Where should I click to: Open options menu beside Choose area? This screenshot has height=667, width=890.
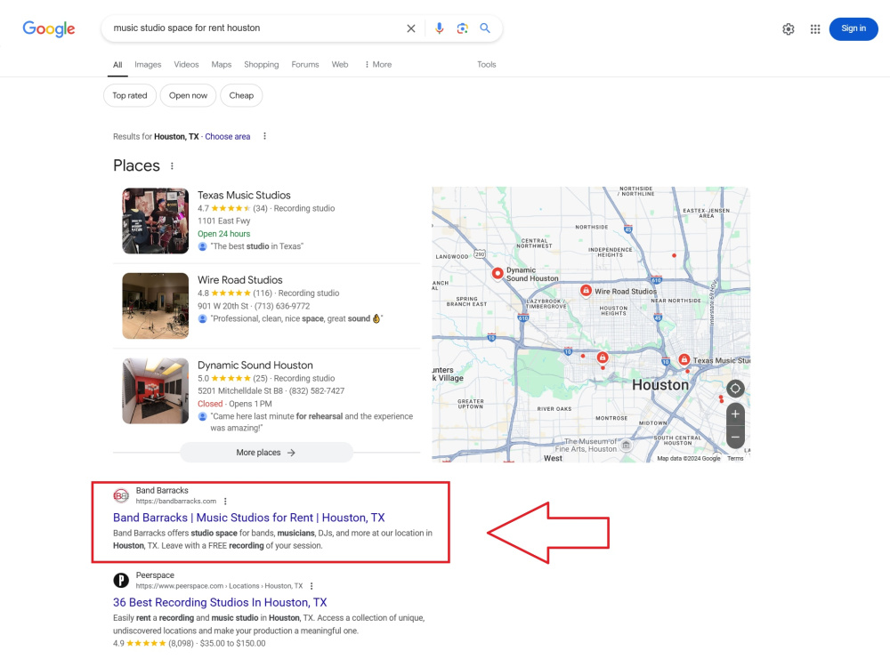(x=264, y=136)
